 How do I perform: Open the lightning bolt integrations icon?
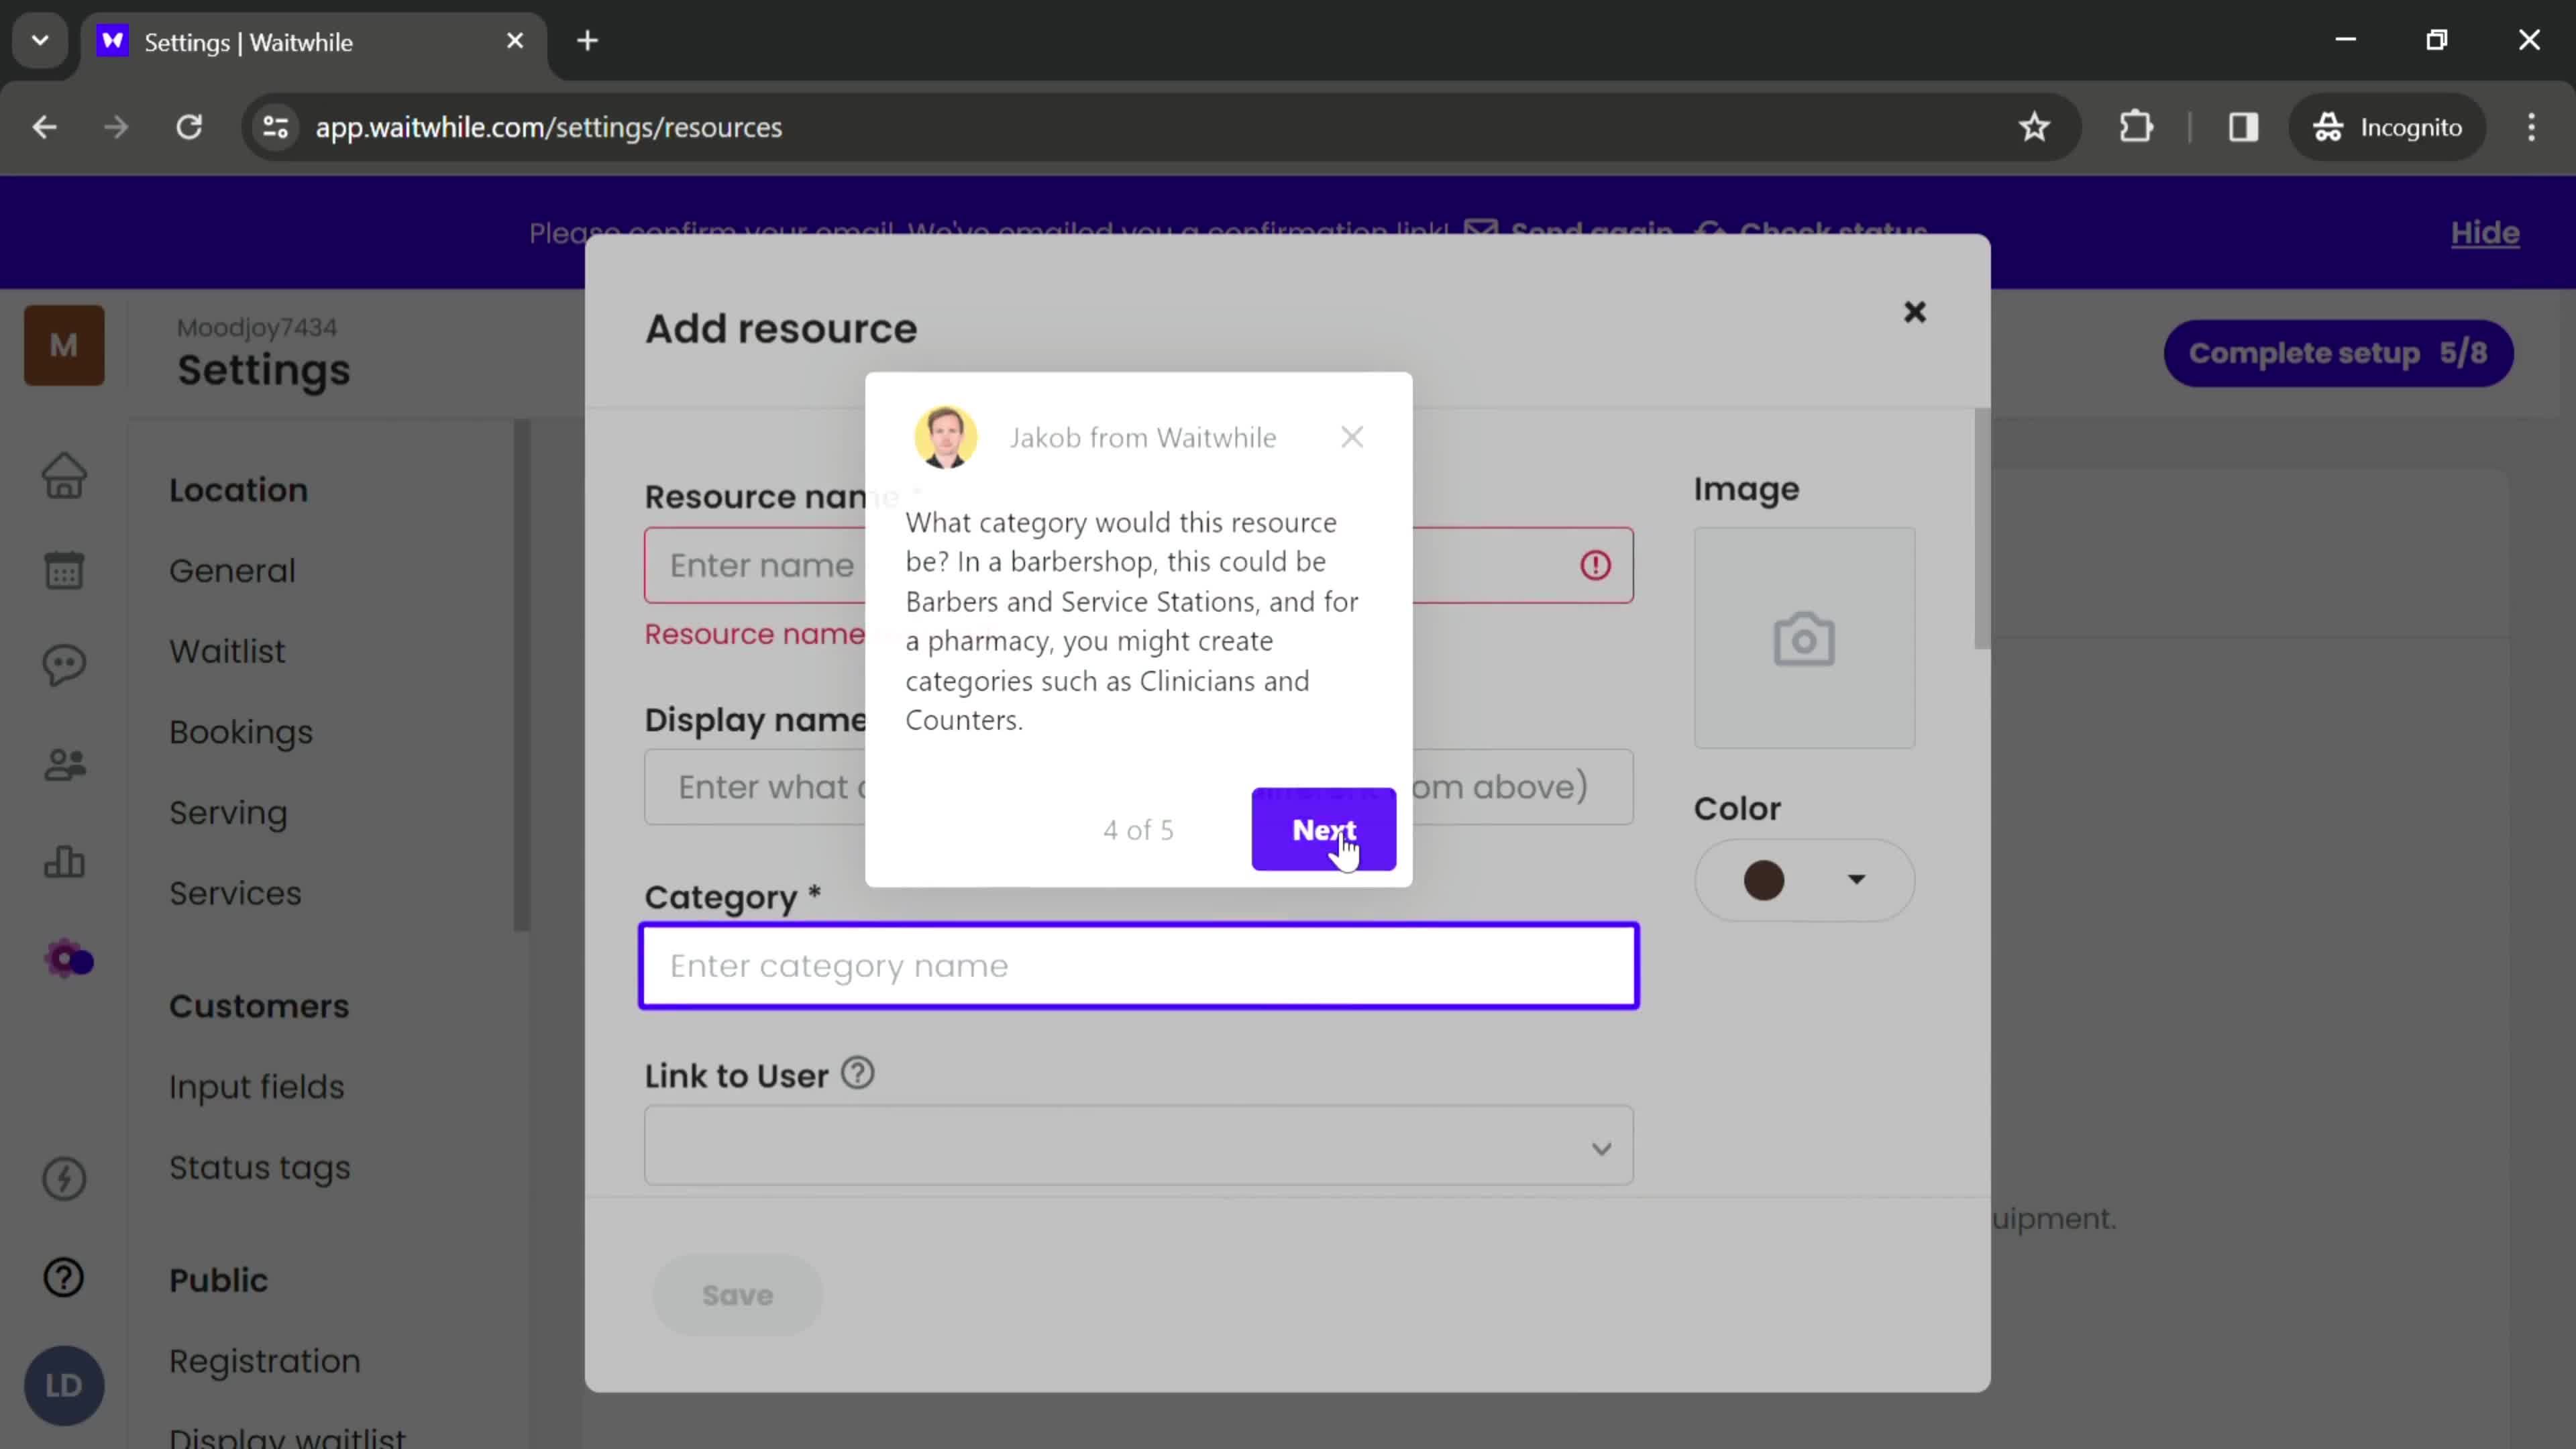64,1178
